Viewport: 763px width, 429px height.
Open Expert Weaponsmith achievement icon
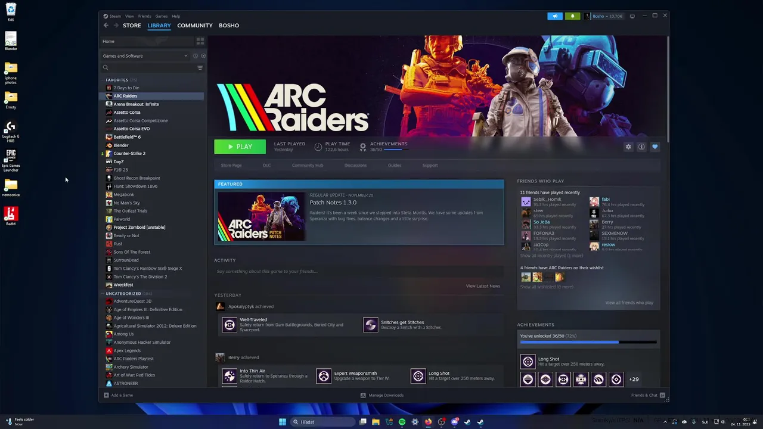[324, 376]
